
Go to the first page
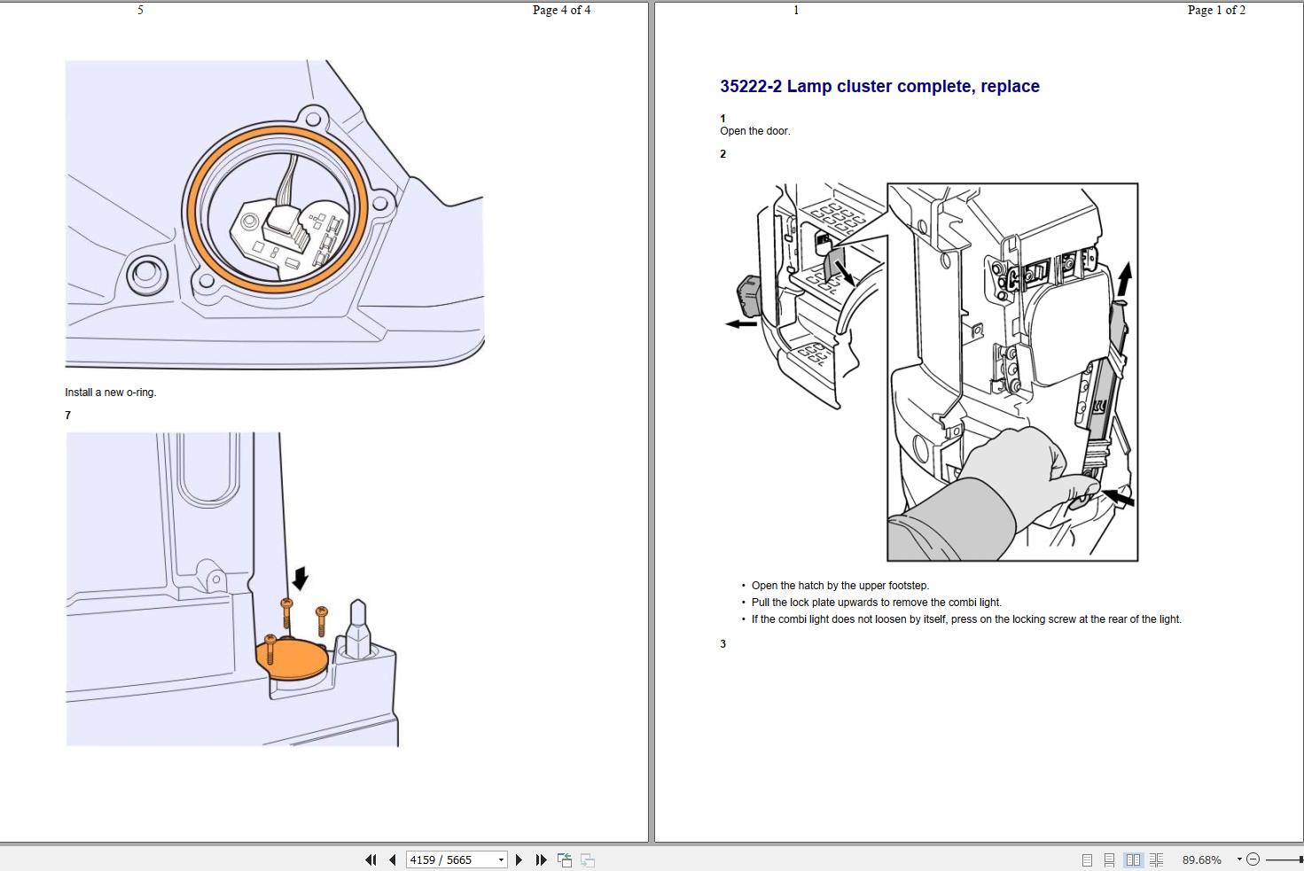pyautogui.click(x=371, y=859)
